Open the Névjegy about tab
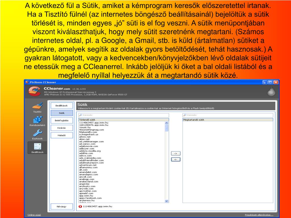 (62, 207)
